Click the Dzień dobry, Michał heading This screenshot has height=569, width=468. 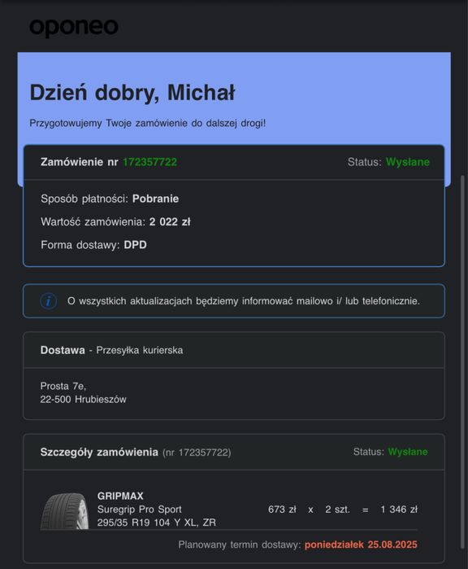point(132,93)
